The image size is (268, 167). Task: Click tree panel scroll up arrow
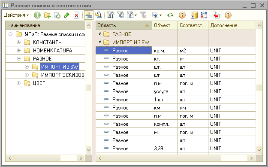tap(88, 26)
